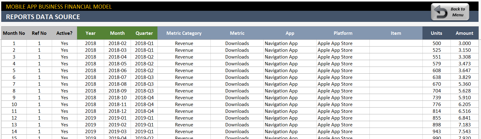Select the Amount cell 3.647
The width and height of the screenshot is (481, 139).
465,71
